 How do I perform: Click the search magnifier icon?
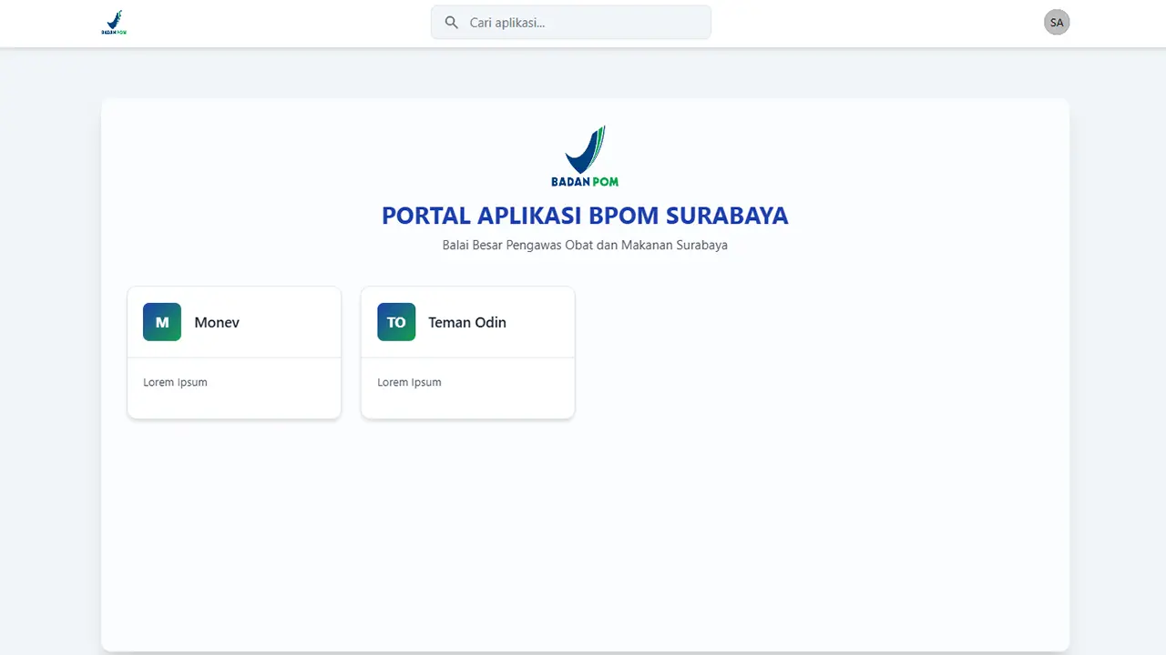(451, 23)
